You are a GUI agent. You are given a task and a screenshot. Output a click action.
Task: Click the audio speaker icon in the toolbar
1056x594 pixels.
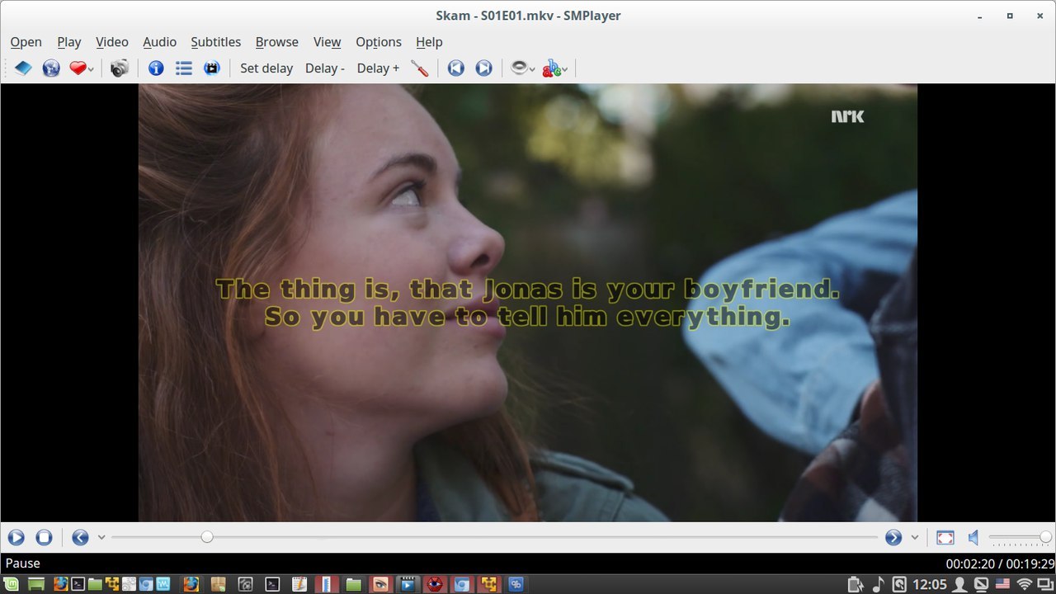coord(519,68)
